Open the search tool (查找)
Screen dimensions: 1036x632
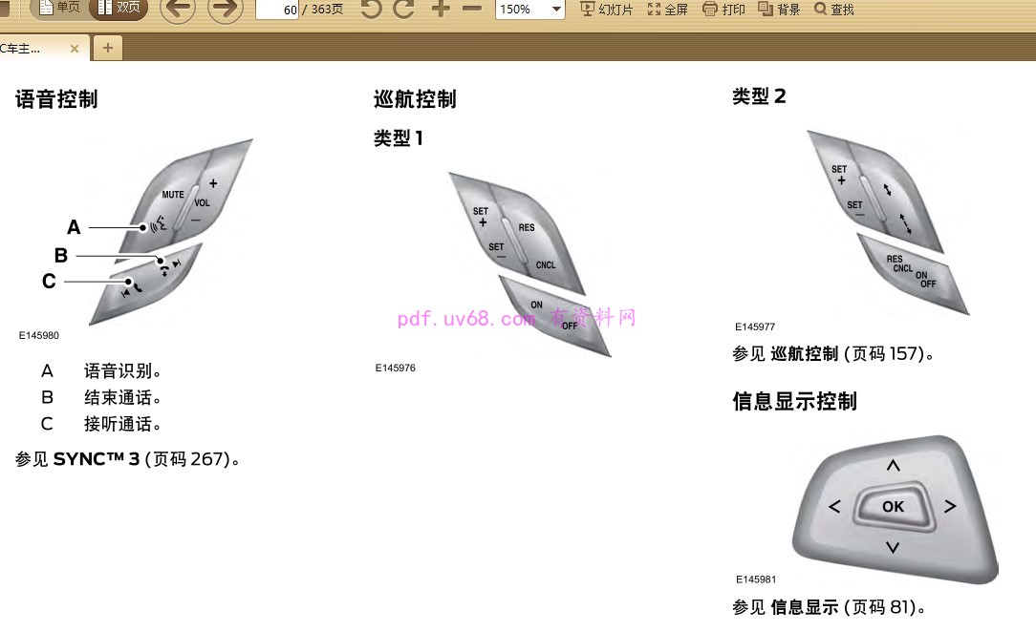coord(833,10)
